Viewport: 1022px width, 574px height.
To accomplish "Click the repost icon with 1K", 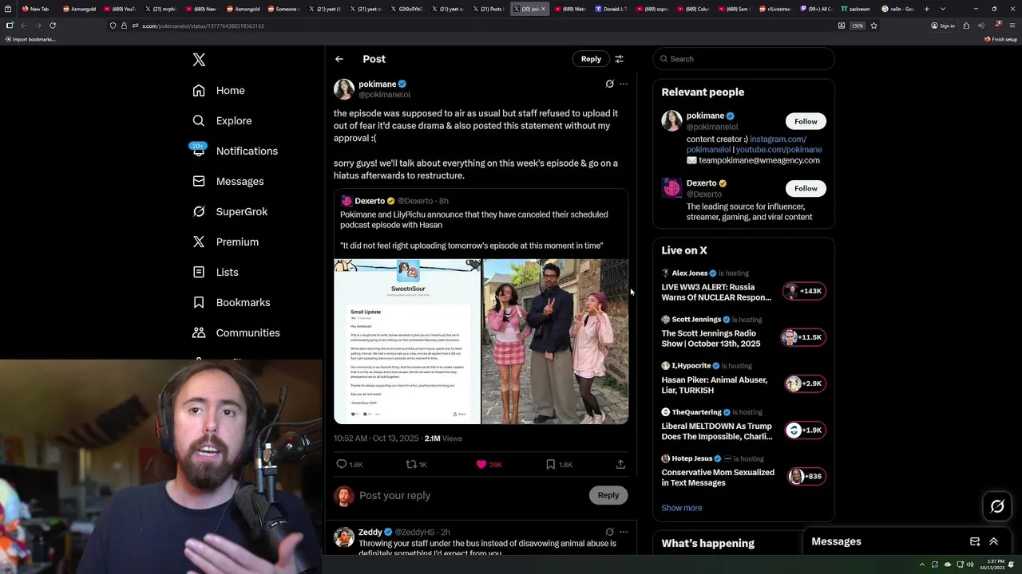I will tap(411, 464).
